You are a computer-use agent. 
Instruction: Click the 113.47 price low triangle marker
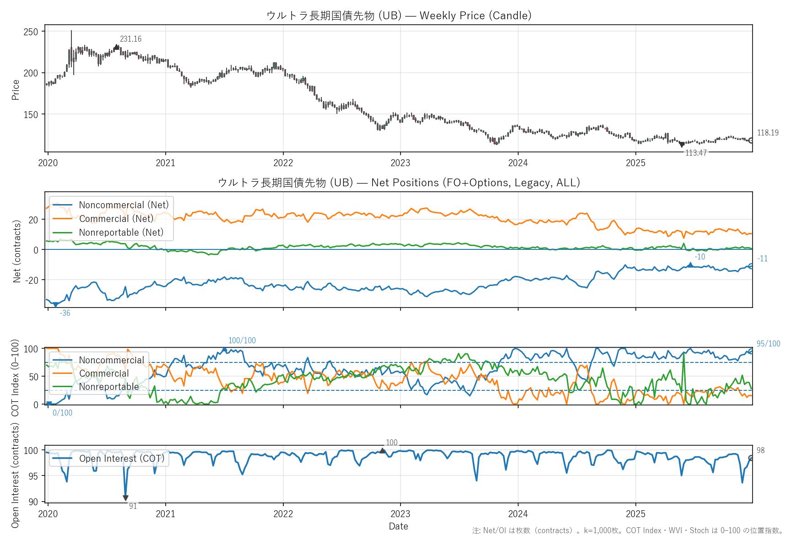pyautogui.click(x=682, y=145)
